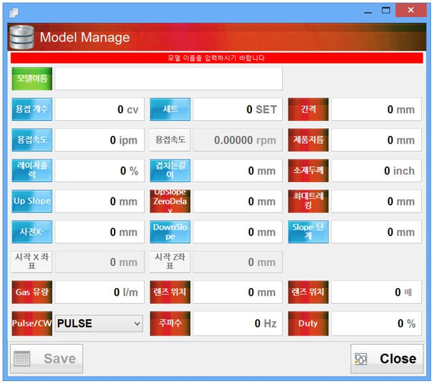Click the 최대트레킹 label button
Viewport: 435px width, 383px height.
tap(308, 201)
